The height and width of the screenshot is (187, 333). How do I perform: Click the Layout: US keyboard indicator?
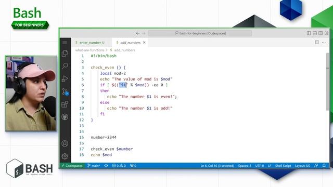point(302,166)
